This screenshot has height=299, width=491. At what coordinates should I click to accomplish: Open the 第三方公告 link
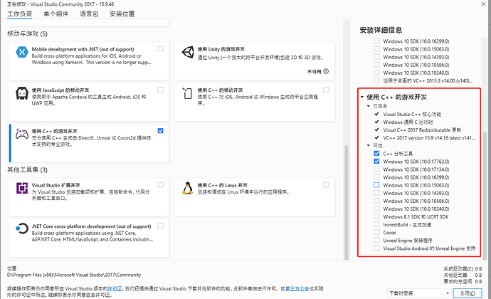(x=297, y=288)
